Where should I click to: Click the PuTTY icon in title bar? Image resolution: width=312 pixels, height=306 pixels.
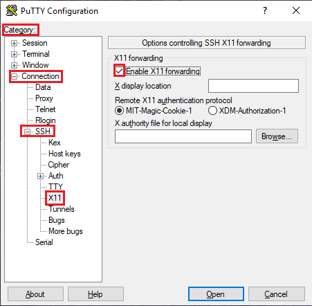pyautogui.click(x=12, y=10)
